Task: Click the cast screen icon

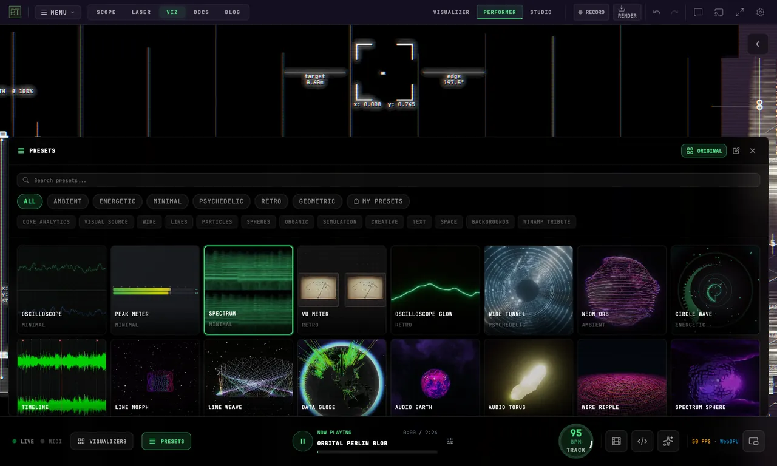Action: coord(719,12)
